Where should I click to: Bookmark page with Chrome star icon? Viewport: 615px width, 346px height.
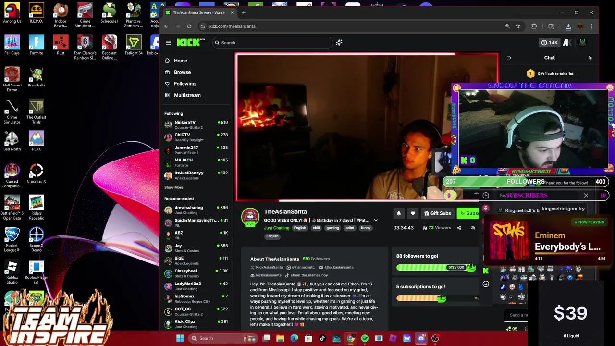[x=518, y=26]
